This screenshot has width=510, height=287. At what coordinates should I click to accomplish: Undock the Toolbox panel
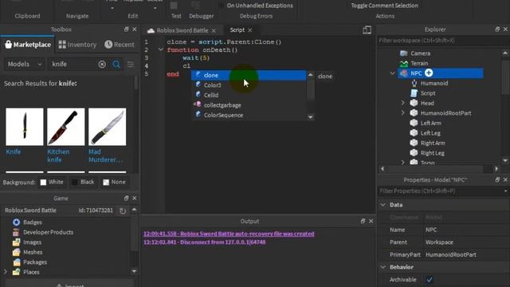pyautogui.click(x=126, y=29)
